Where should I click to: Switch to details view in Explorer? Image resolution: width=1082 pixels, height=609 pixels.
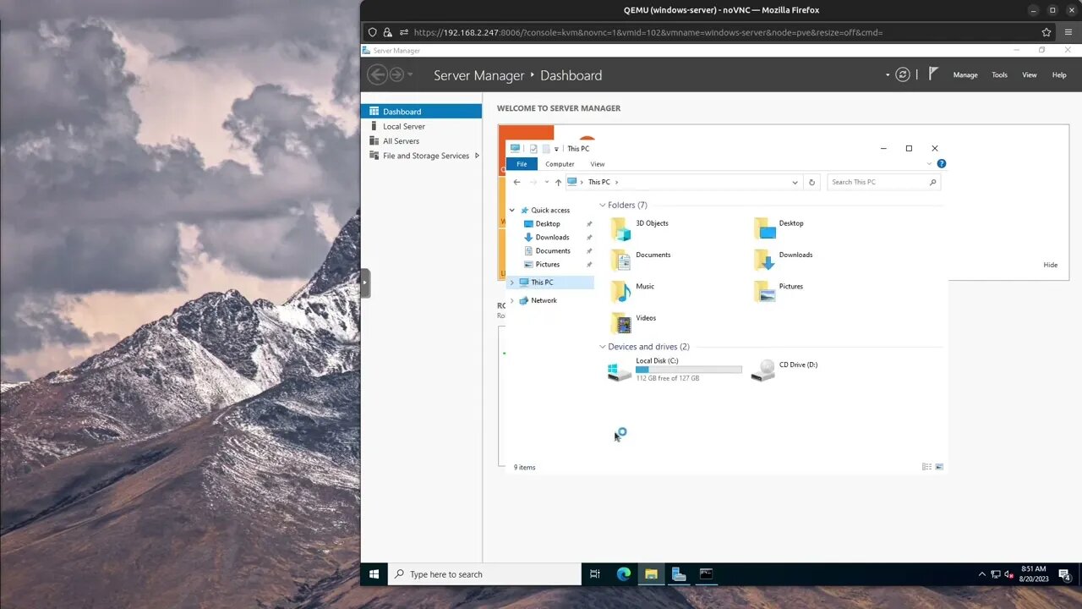(926, 467)
